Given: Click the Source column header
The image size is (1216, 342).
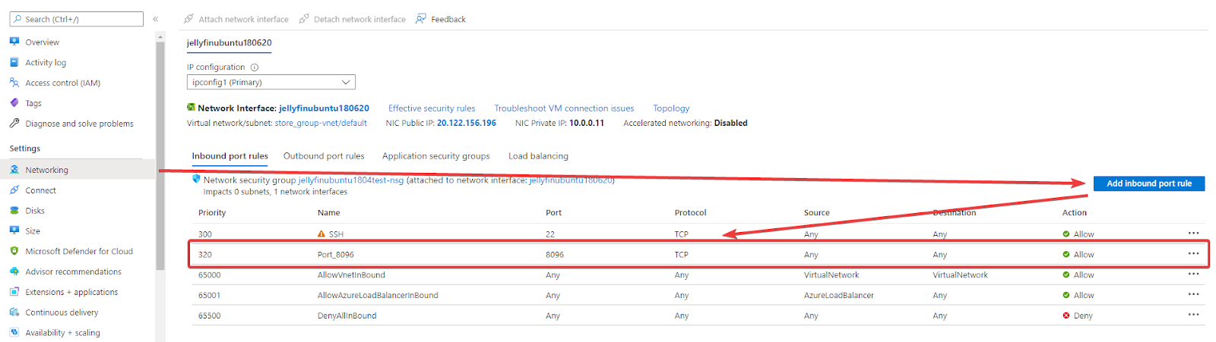Looking at the screenshot, I should 817,213.
